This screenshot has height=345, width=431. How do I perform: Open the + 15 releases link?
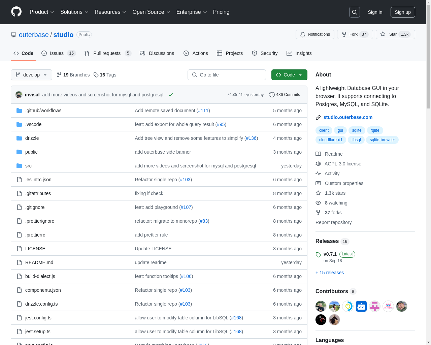[x=330, y=273]
